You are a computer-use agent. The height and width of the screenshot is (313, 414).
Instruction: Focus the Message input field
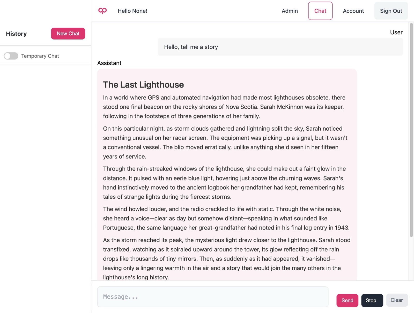pyautogui.click(x=213, y=297)
